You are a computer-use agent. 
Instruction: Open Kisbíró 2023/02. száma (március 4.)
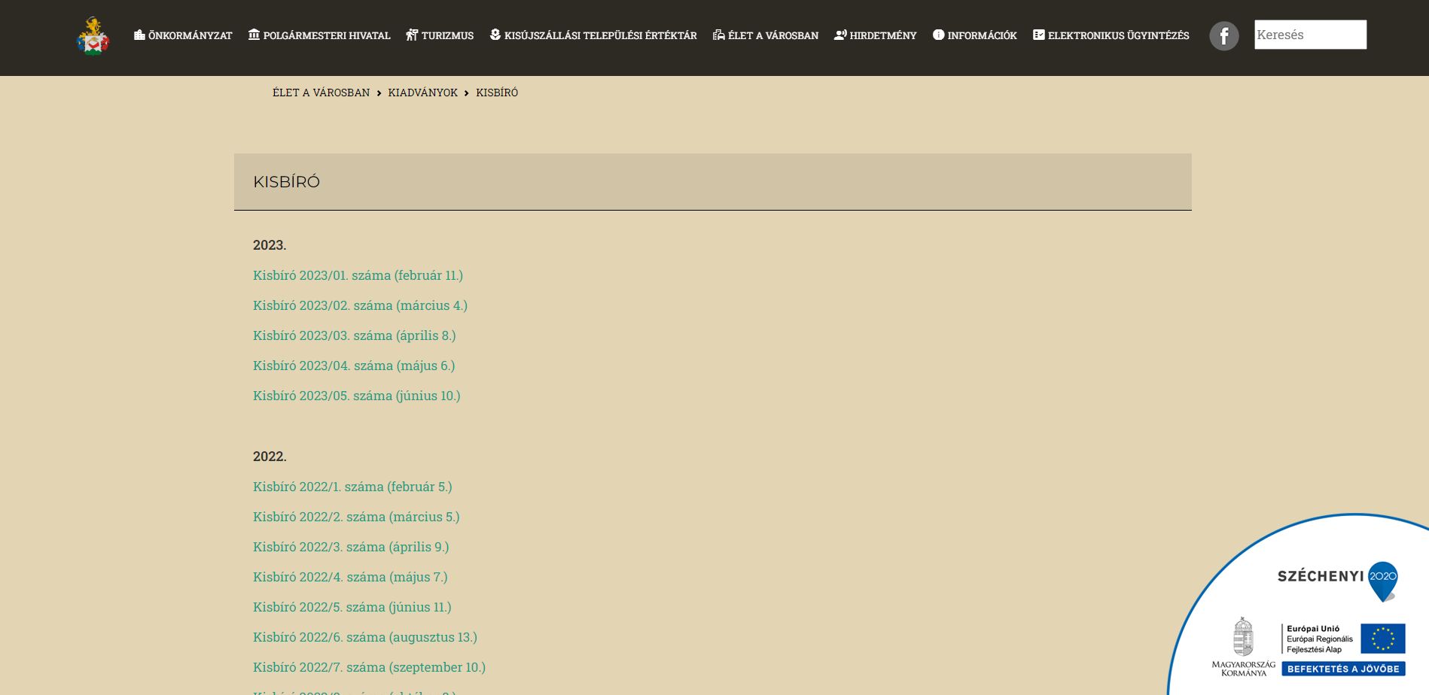coord(360,305)
